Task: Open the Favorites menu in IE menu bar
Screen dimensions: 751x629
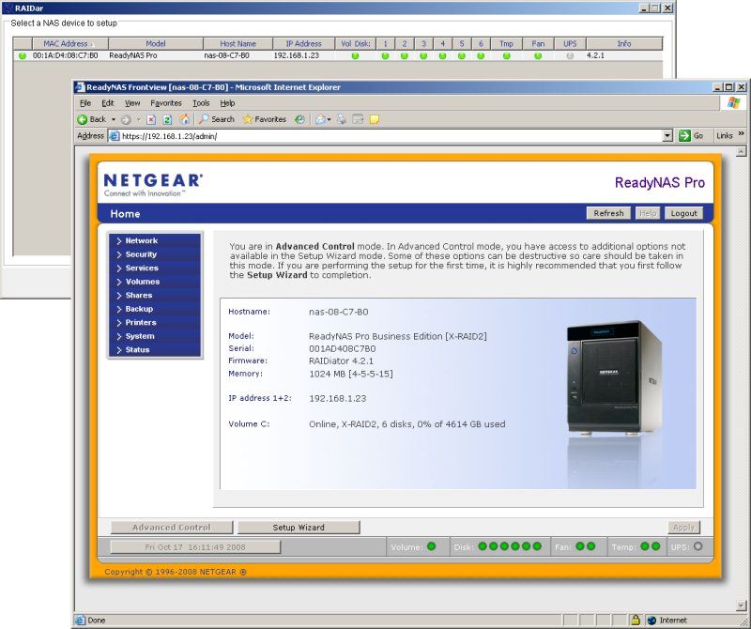Action: [166, 103]
